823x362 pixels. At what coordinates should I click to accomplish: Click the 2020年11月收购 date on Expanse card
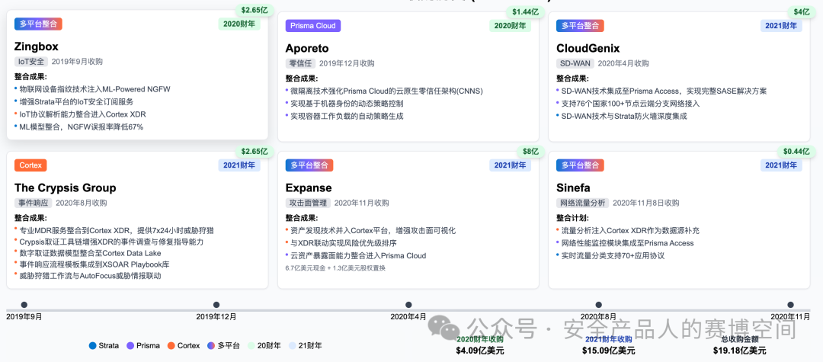click(362, 203)
